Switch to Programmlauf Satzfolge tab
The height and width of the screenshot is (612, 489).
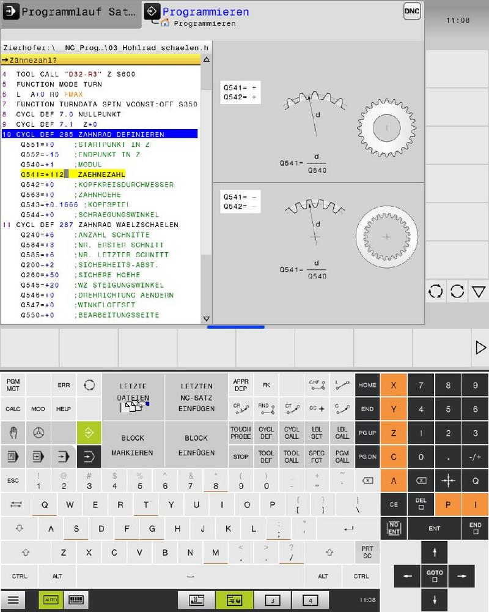pyautogui.click(x=70, y=12)
